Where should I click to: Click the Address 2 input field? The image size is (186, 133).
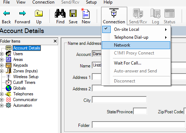click(x=139, y=88)
